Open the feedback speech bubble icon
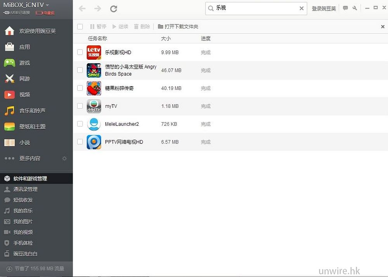 [x=345, y=8]
